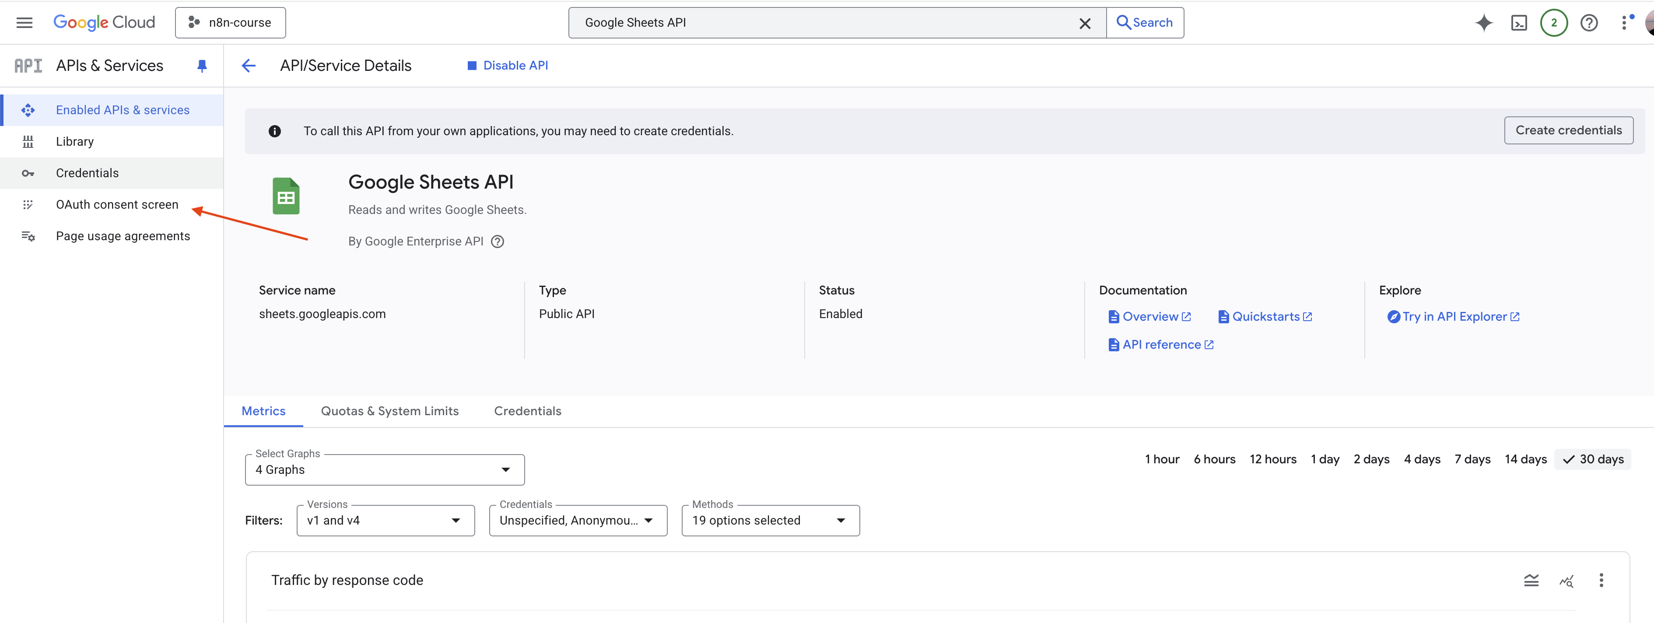Clear the search box with the X icon
The image size is (1654, 623).
[1084, 23]
